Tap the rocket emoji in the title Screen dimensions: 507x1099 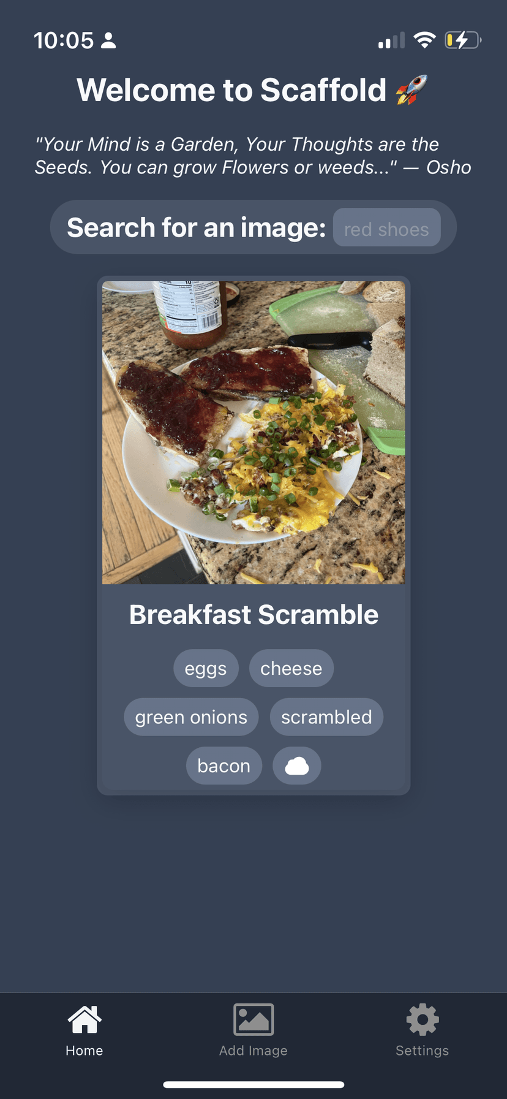[x=411, y=90]
